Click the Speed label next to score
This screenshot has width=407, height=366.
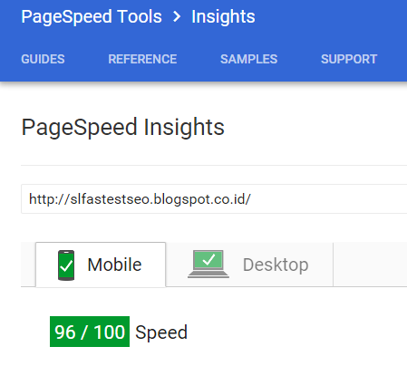[x=161, y=332]
